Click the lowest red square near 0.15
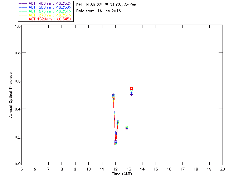229x183 pixels. (x=116, y=144)
